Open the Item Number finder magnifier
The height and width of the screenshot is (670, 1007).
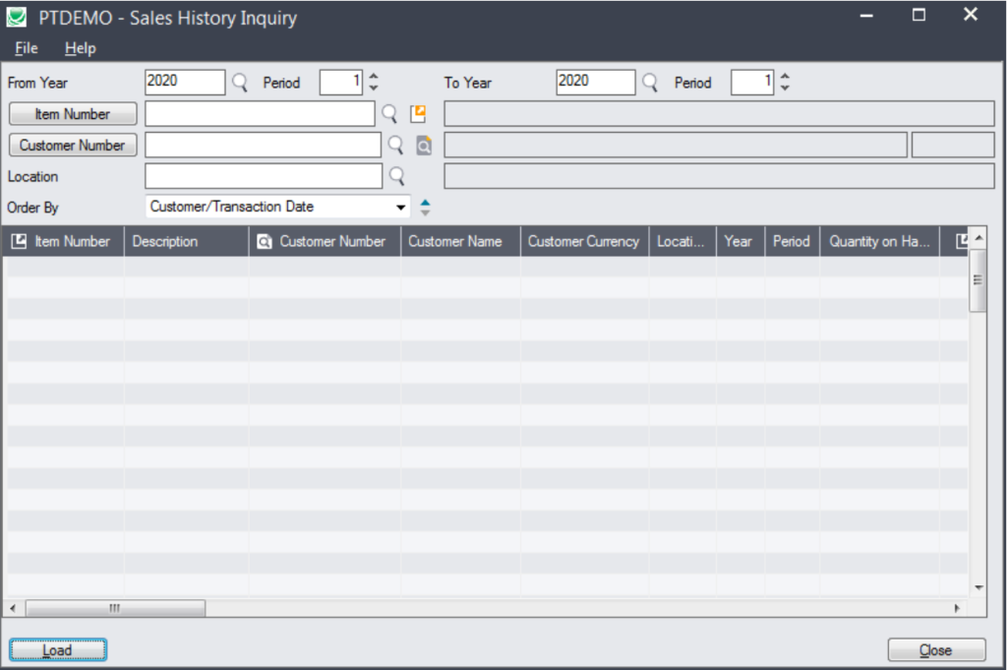pos(389,114)
